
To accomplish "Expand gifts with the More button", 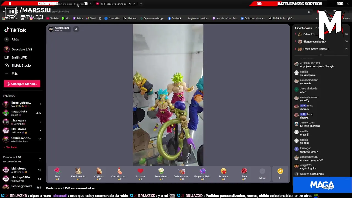I will coord(262,174).
